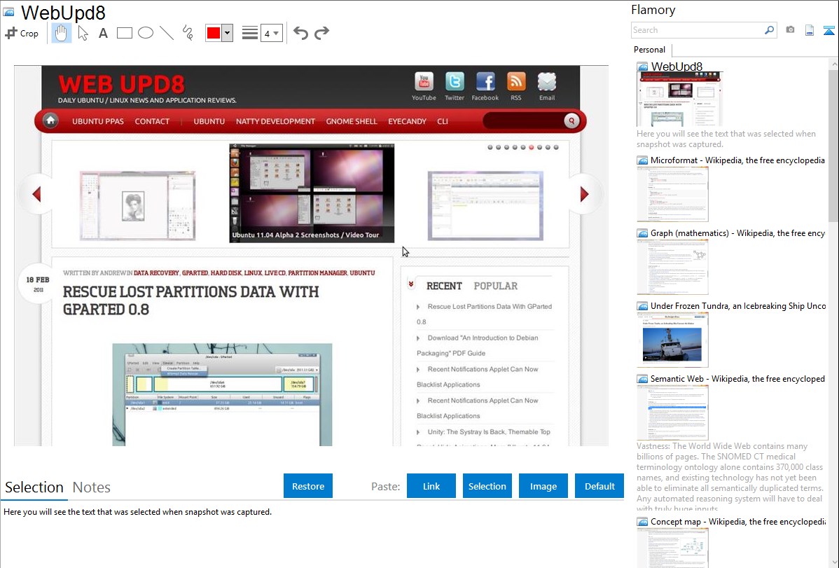Click the sidebar scrollbar up arrow

(833, 64)
